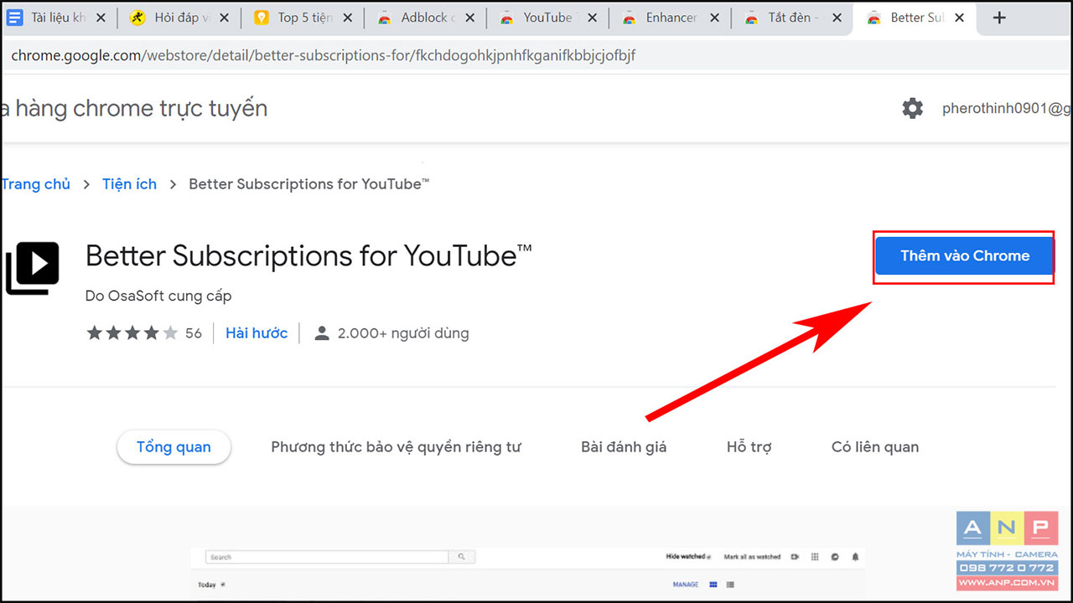Open the 56 ratings count
Image resolution: width=1073 pixels, height=603 pixels.
coord(194,333)
